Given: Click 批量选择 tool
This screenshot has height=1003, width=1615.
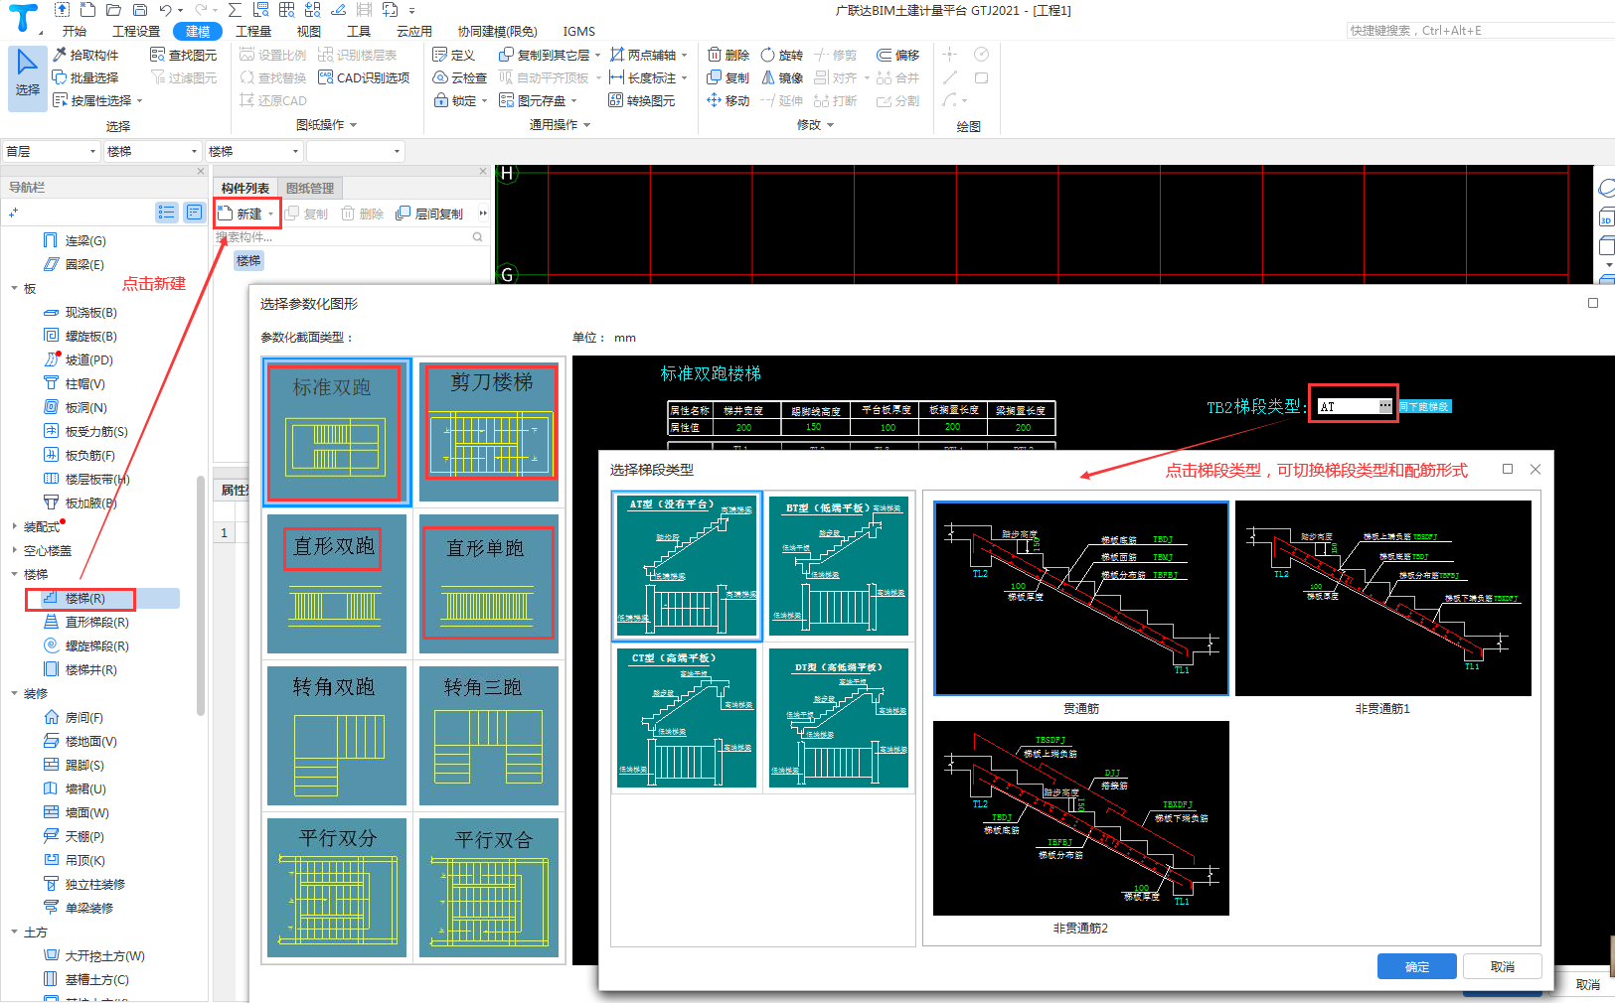Looking at the screenshot, I should pos(85,77).
